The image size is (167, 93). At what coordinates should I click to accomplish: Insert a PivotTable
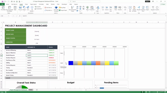pos(3,8)
